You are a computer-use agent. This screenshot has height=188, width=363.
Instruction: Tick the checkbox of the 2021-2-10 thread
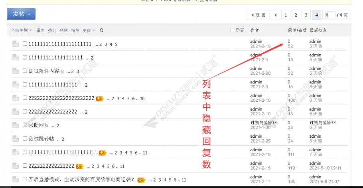[25, 111]
